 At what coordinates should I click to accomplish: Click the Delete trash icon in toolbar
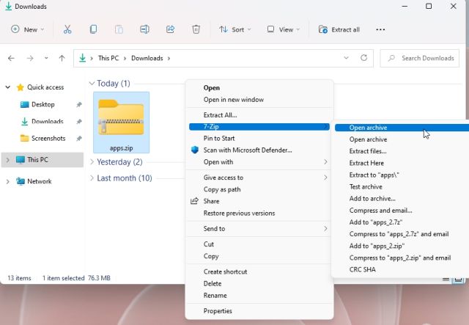coord(196,29)
